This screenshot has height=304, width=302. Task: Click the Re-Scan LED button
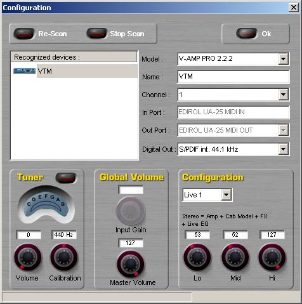24,34
